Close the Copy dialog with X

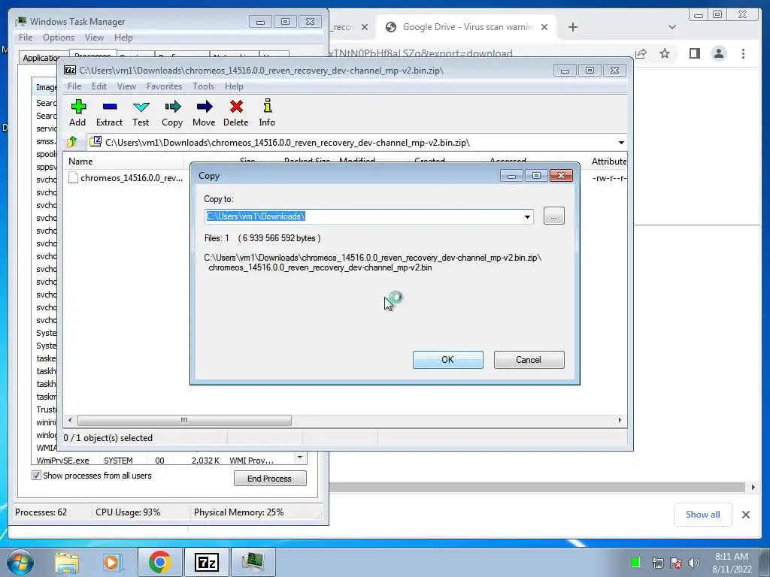(x=561, y=176)
